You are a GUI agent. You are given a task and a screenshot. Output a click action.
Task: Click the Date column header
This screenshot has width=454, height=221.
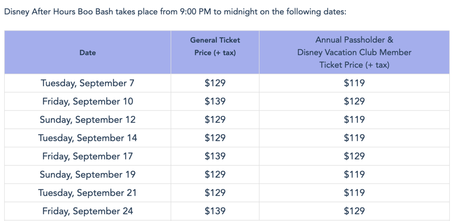click(87, 53)
